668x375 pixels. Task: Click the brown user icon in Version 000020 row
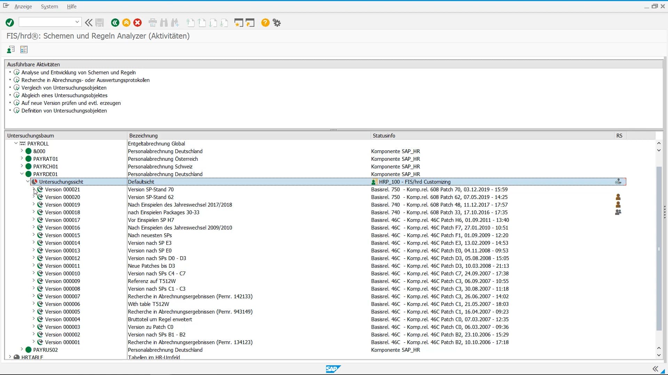click(x=618, y=197)
